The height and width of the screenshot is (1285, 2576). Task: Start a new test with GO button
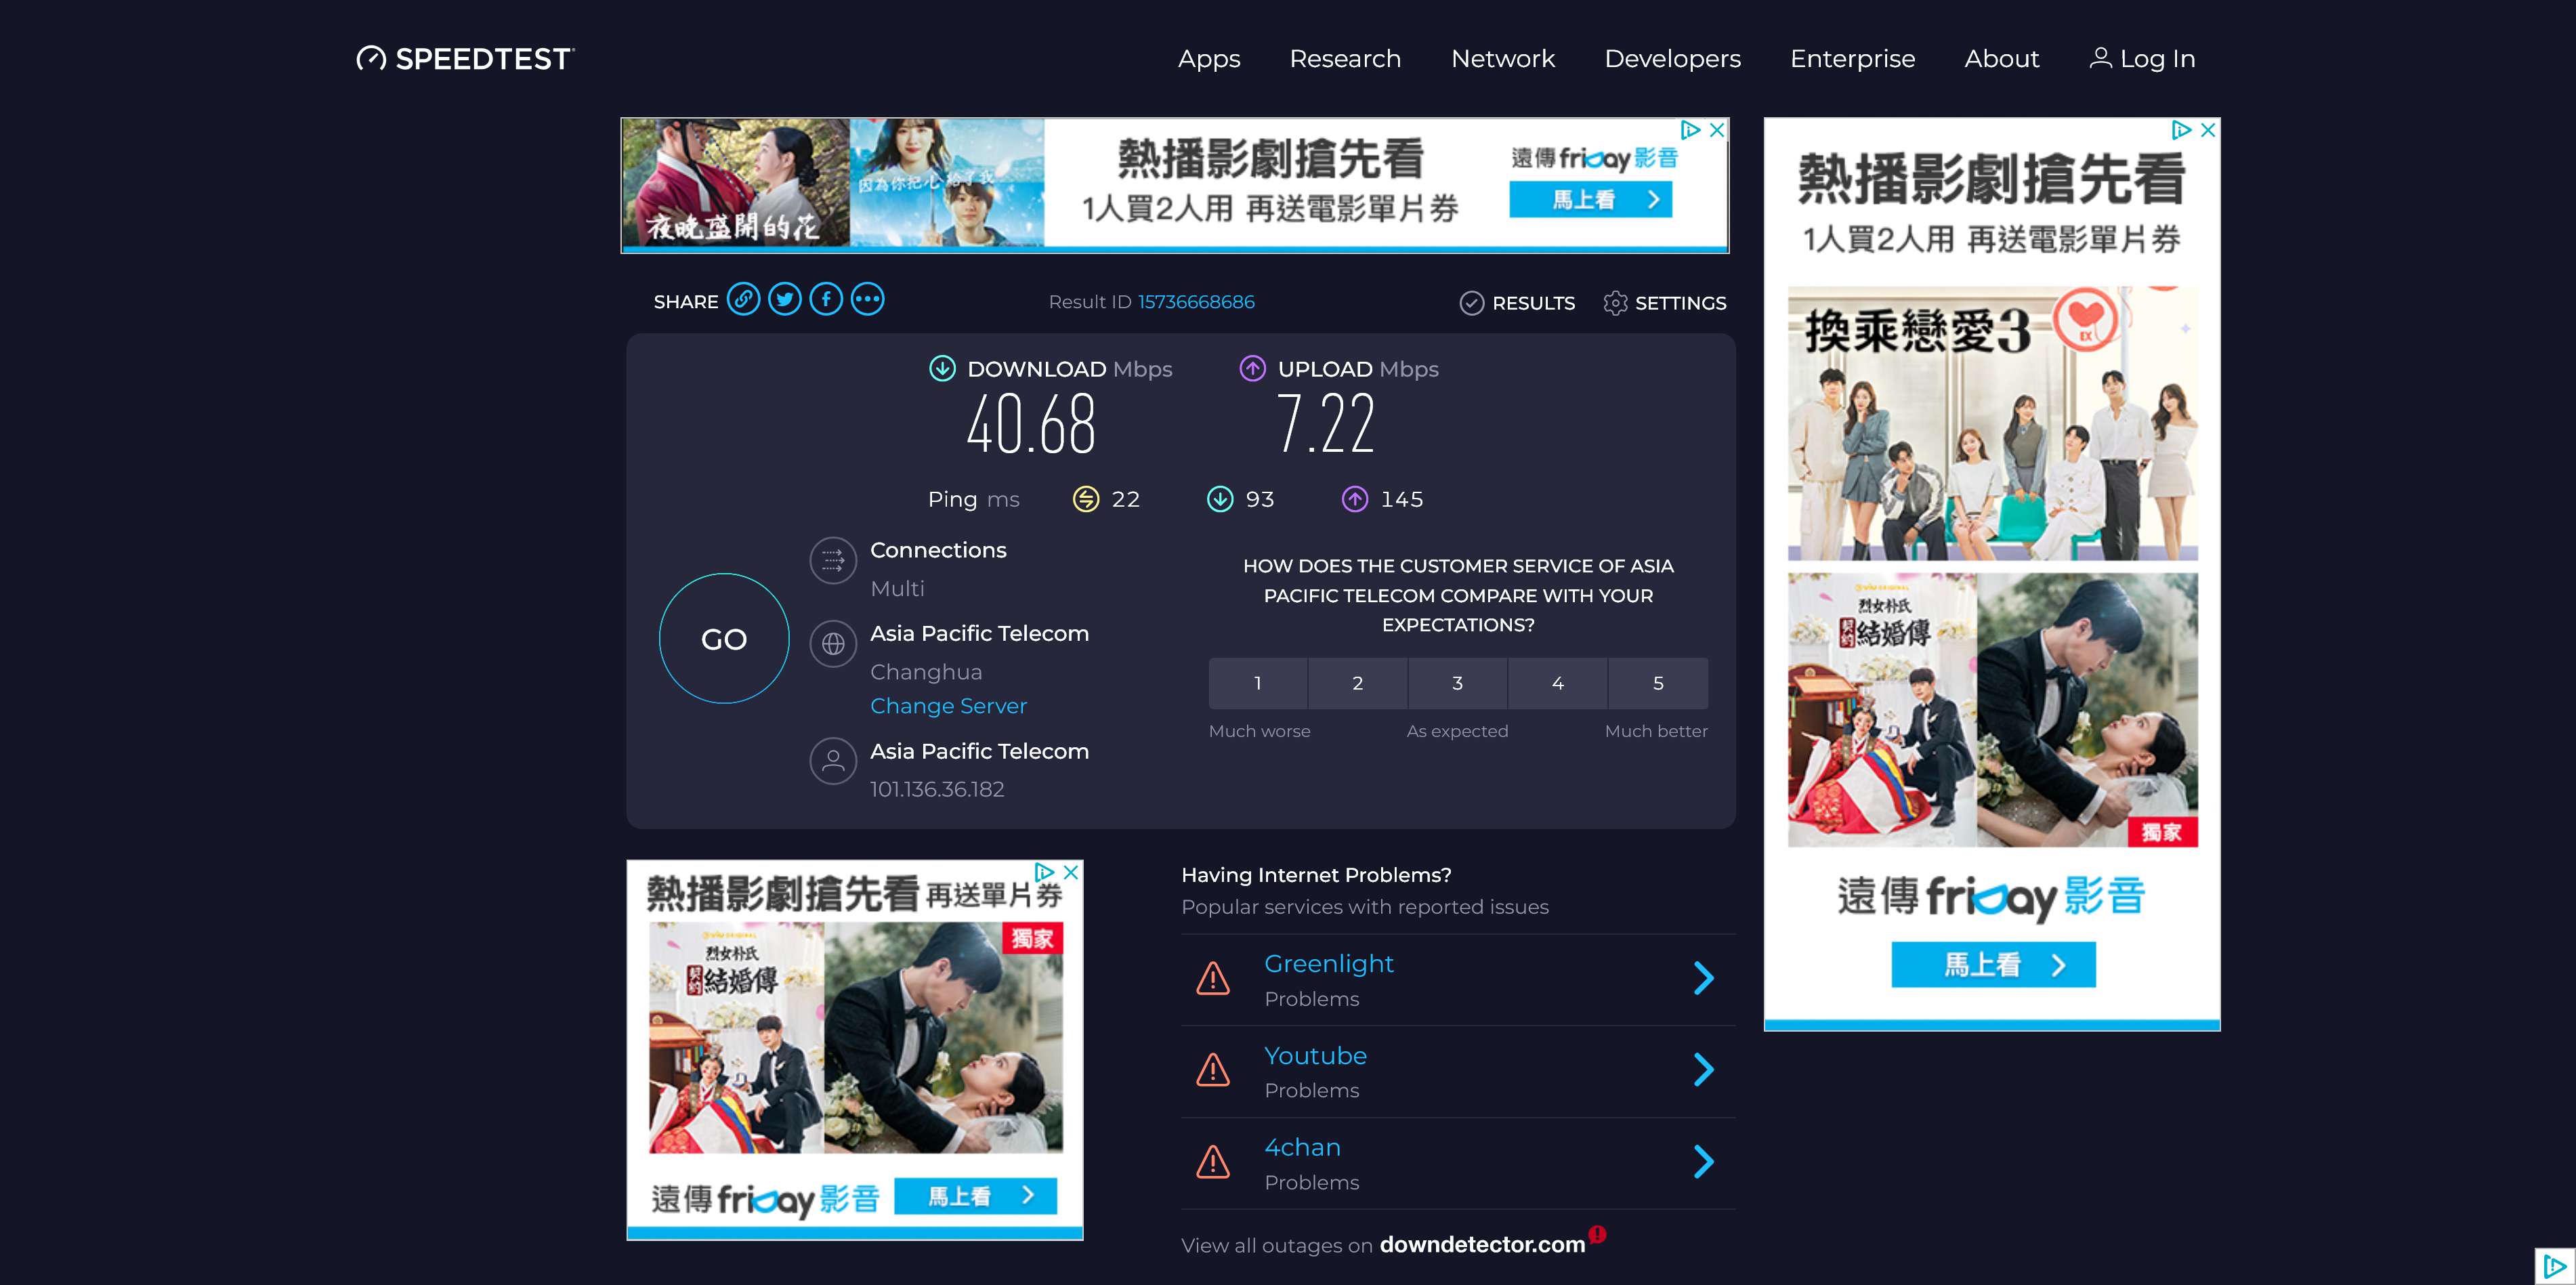pyautogui.click(x=724, y=639)
